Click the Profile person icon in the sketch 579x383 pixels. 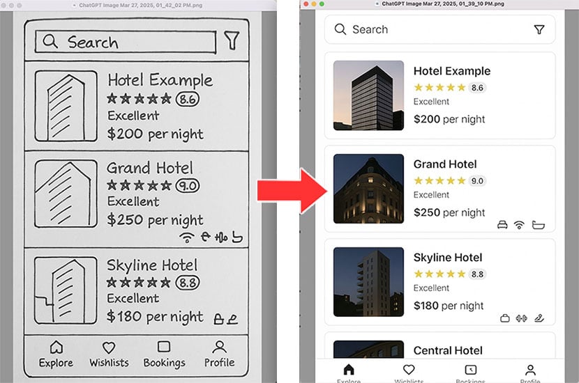(219, 347)
